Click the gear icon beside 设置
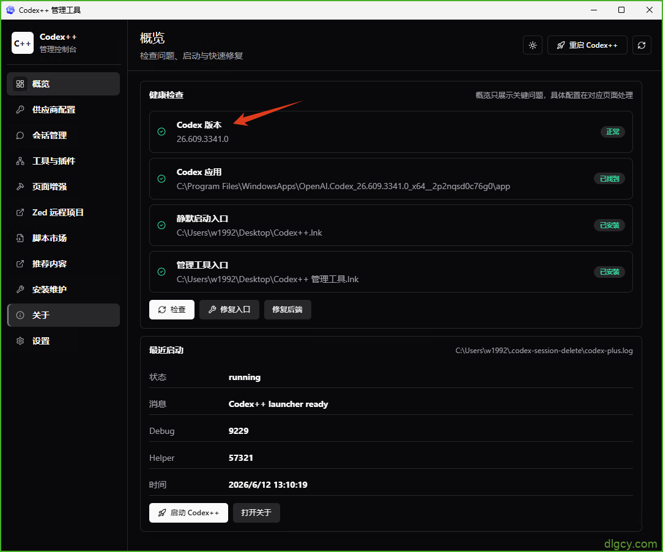 (x=20, y=341)
